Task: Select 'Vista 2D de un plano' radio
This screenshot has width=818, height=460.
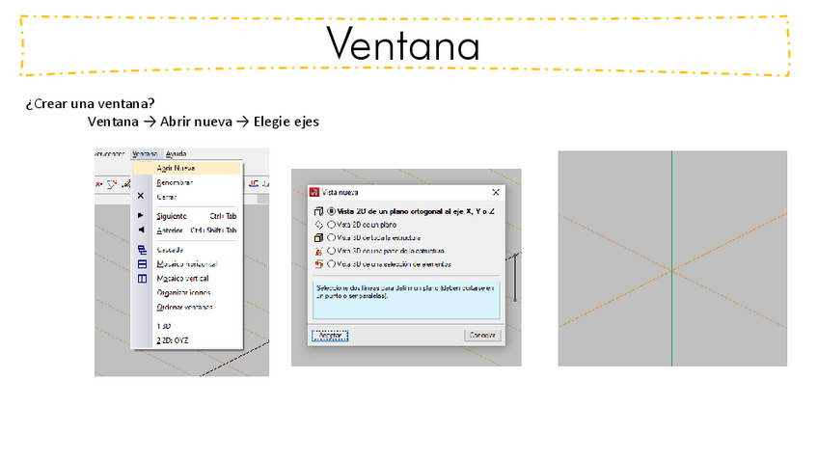Action: 331,225
